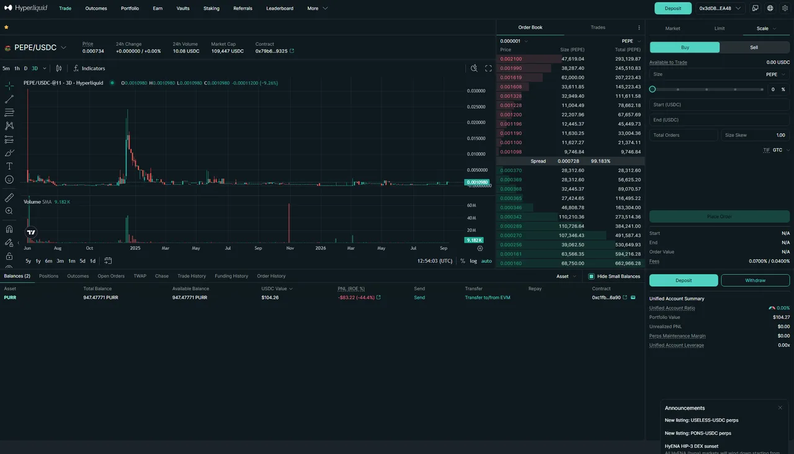The image size is (794, 454).
Task: Change the Size currency PEPE dropdown
Action: 776,74
